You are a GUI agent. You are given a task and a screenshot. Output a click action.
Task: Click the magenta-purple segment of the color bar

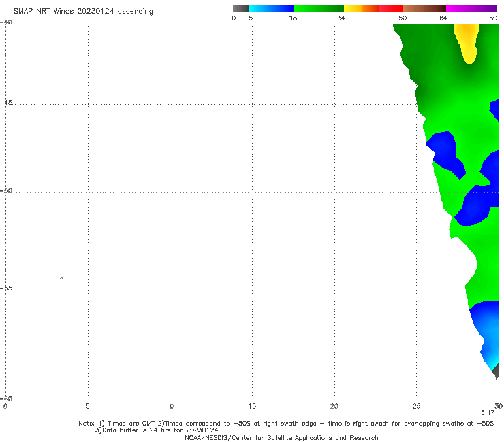click(x=471, y=8)
